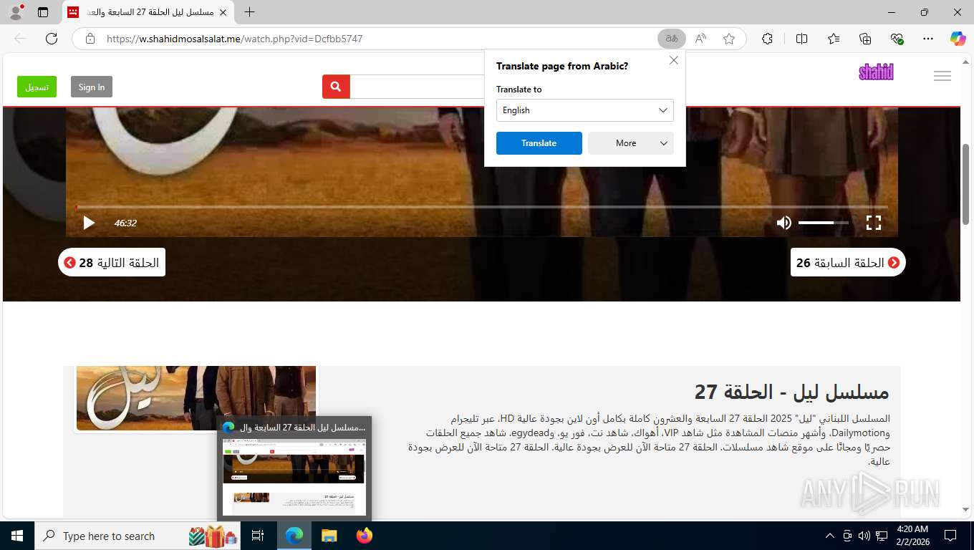
Task: Click the مسلسل ليل - الحلقة 27 heading
Action: pyautogui.click(x=791, y=392)
